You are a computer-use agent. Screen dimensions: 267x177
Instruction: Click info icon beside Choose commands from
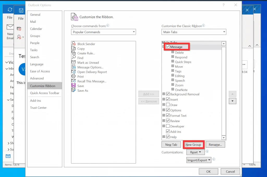point(108,25)
